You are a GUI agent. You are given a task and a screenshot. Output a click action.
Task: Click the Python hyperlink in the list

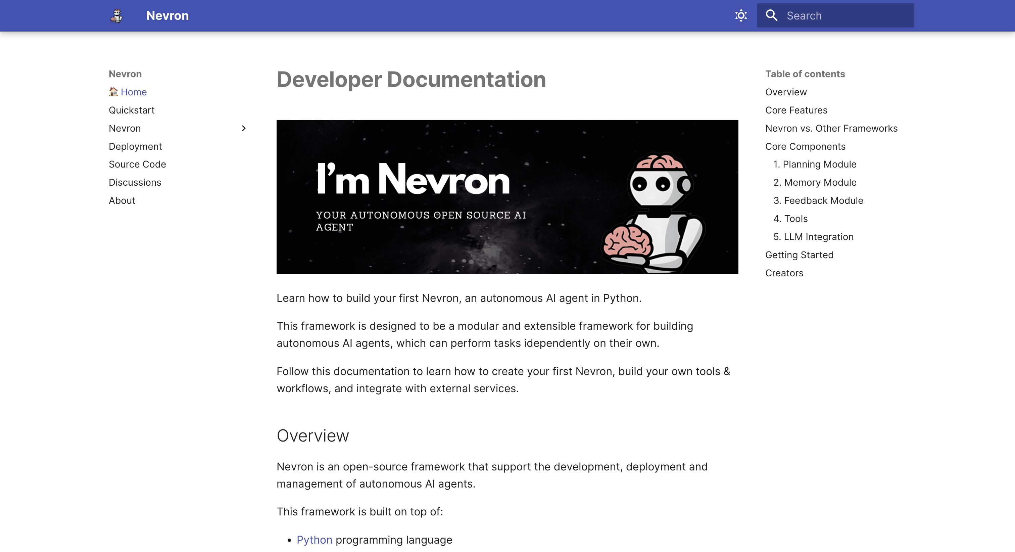click(x=314, y=540)
